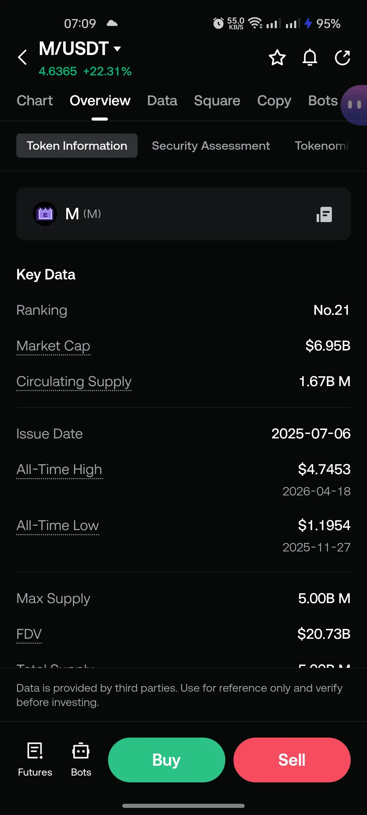This screenshot has width=367, height=815.
Task: Go to the Square tab
Action: pyautogui.click(x=217, y=101)
